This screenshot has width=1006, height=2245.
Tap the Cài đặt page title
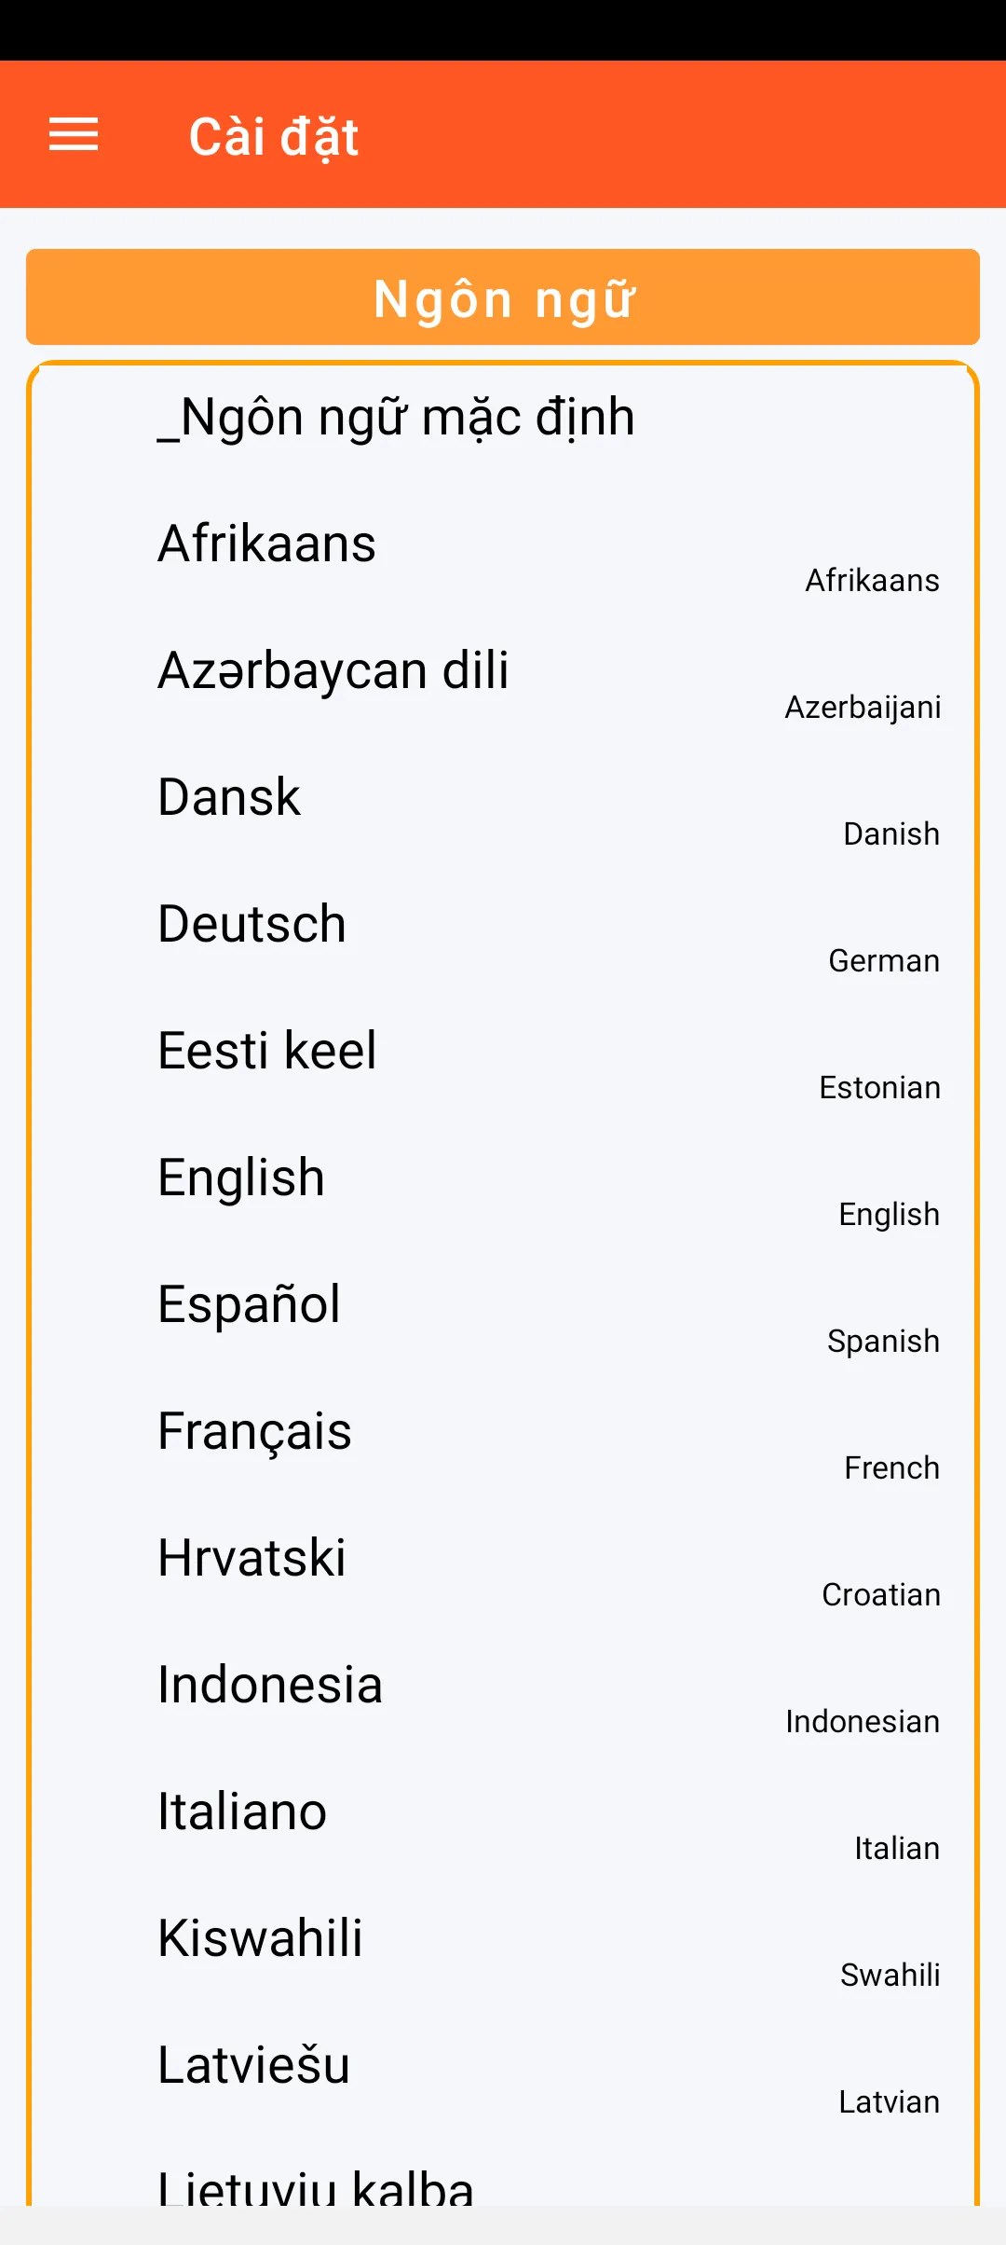click(x=274, y=137)
